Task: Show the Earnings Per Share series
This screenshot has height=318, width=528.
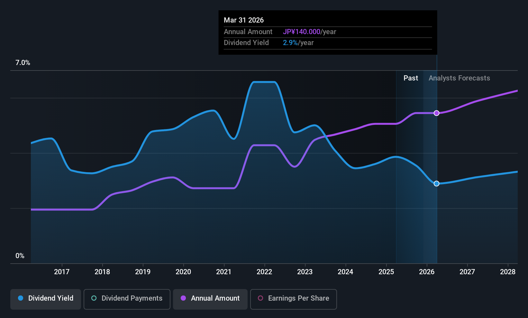Action: click(x=293, y=299)
